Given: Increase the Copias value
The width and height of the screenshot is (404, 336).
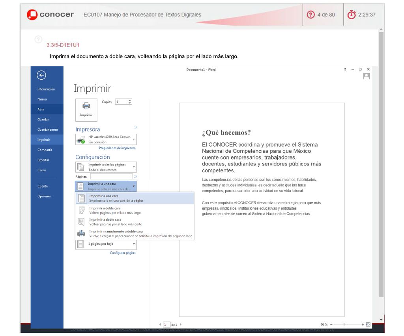Looking at the screenshot, I should click(130, 100).
